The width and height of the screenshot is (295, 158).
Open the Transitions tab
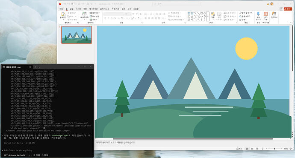point(85,9)
